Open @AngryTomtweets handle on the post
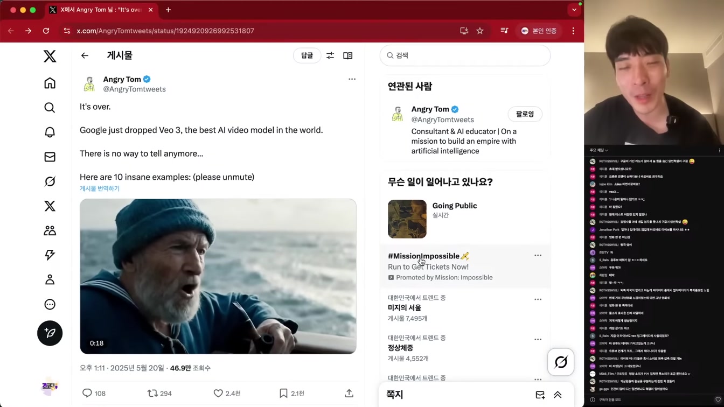This screenshot has height=407, width=724. 134,89
